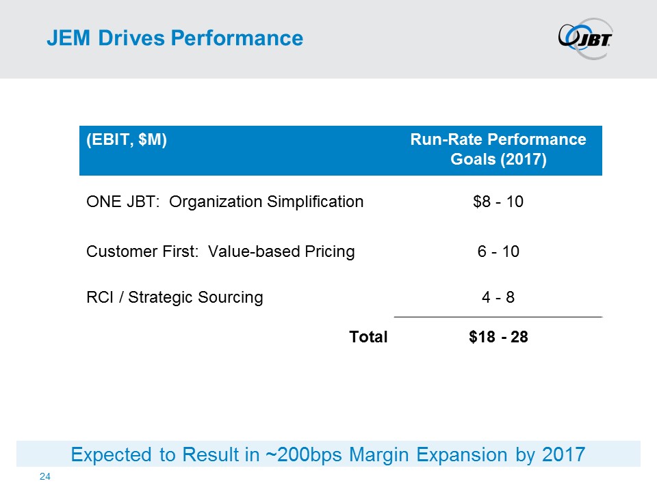This screenshot has width=657, height=492.
Task: Click the '6 - 10' goal value
Action: click(498, 251)
